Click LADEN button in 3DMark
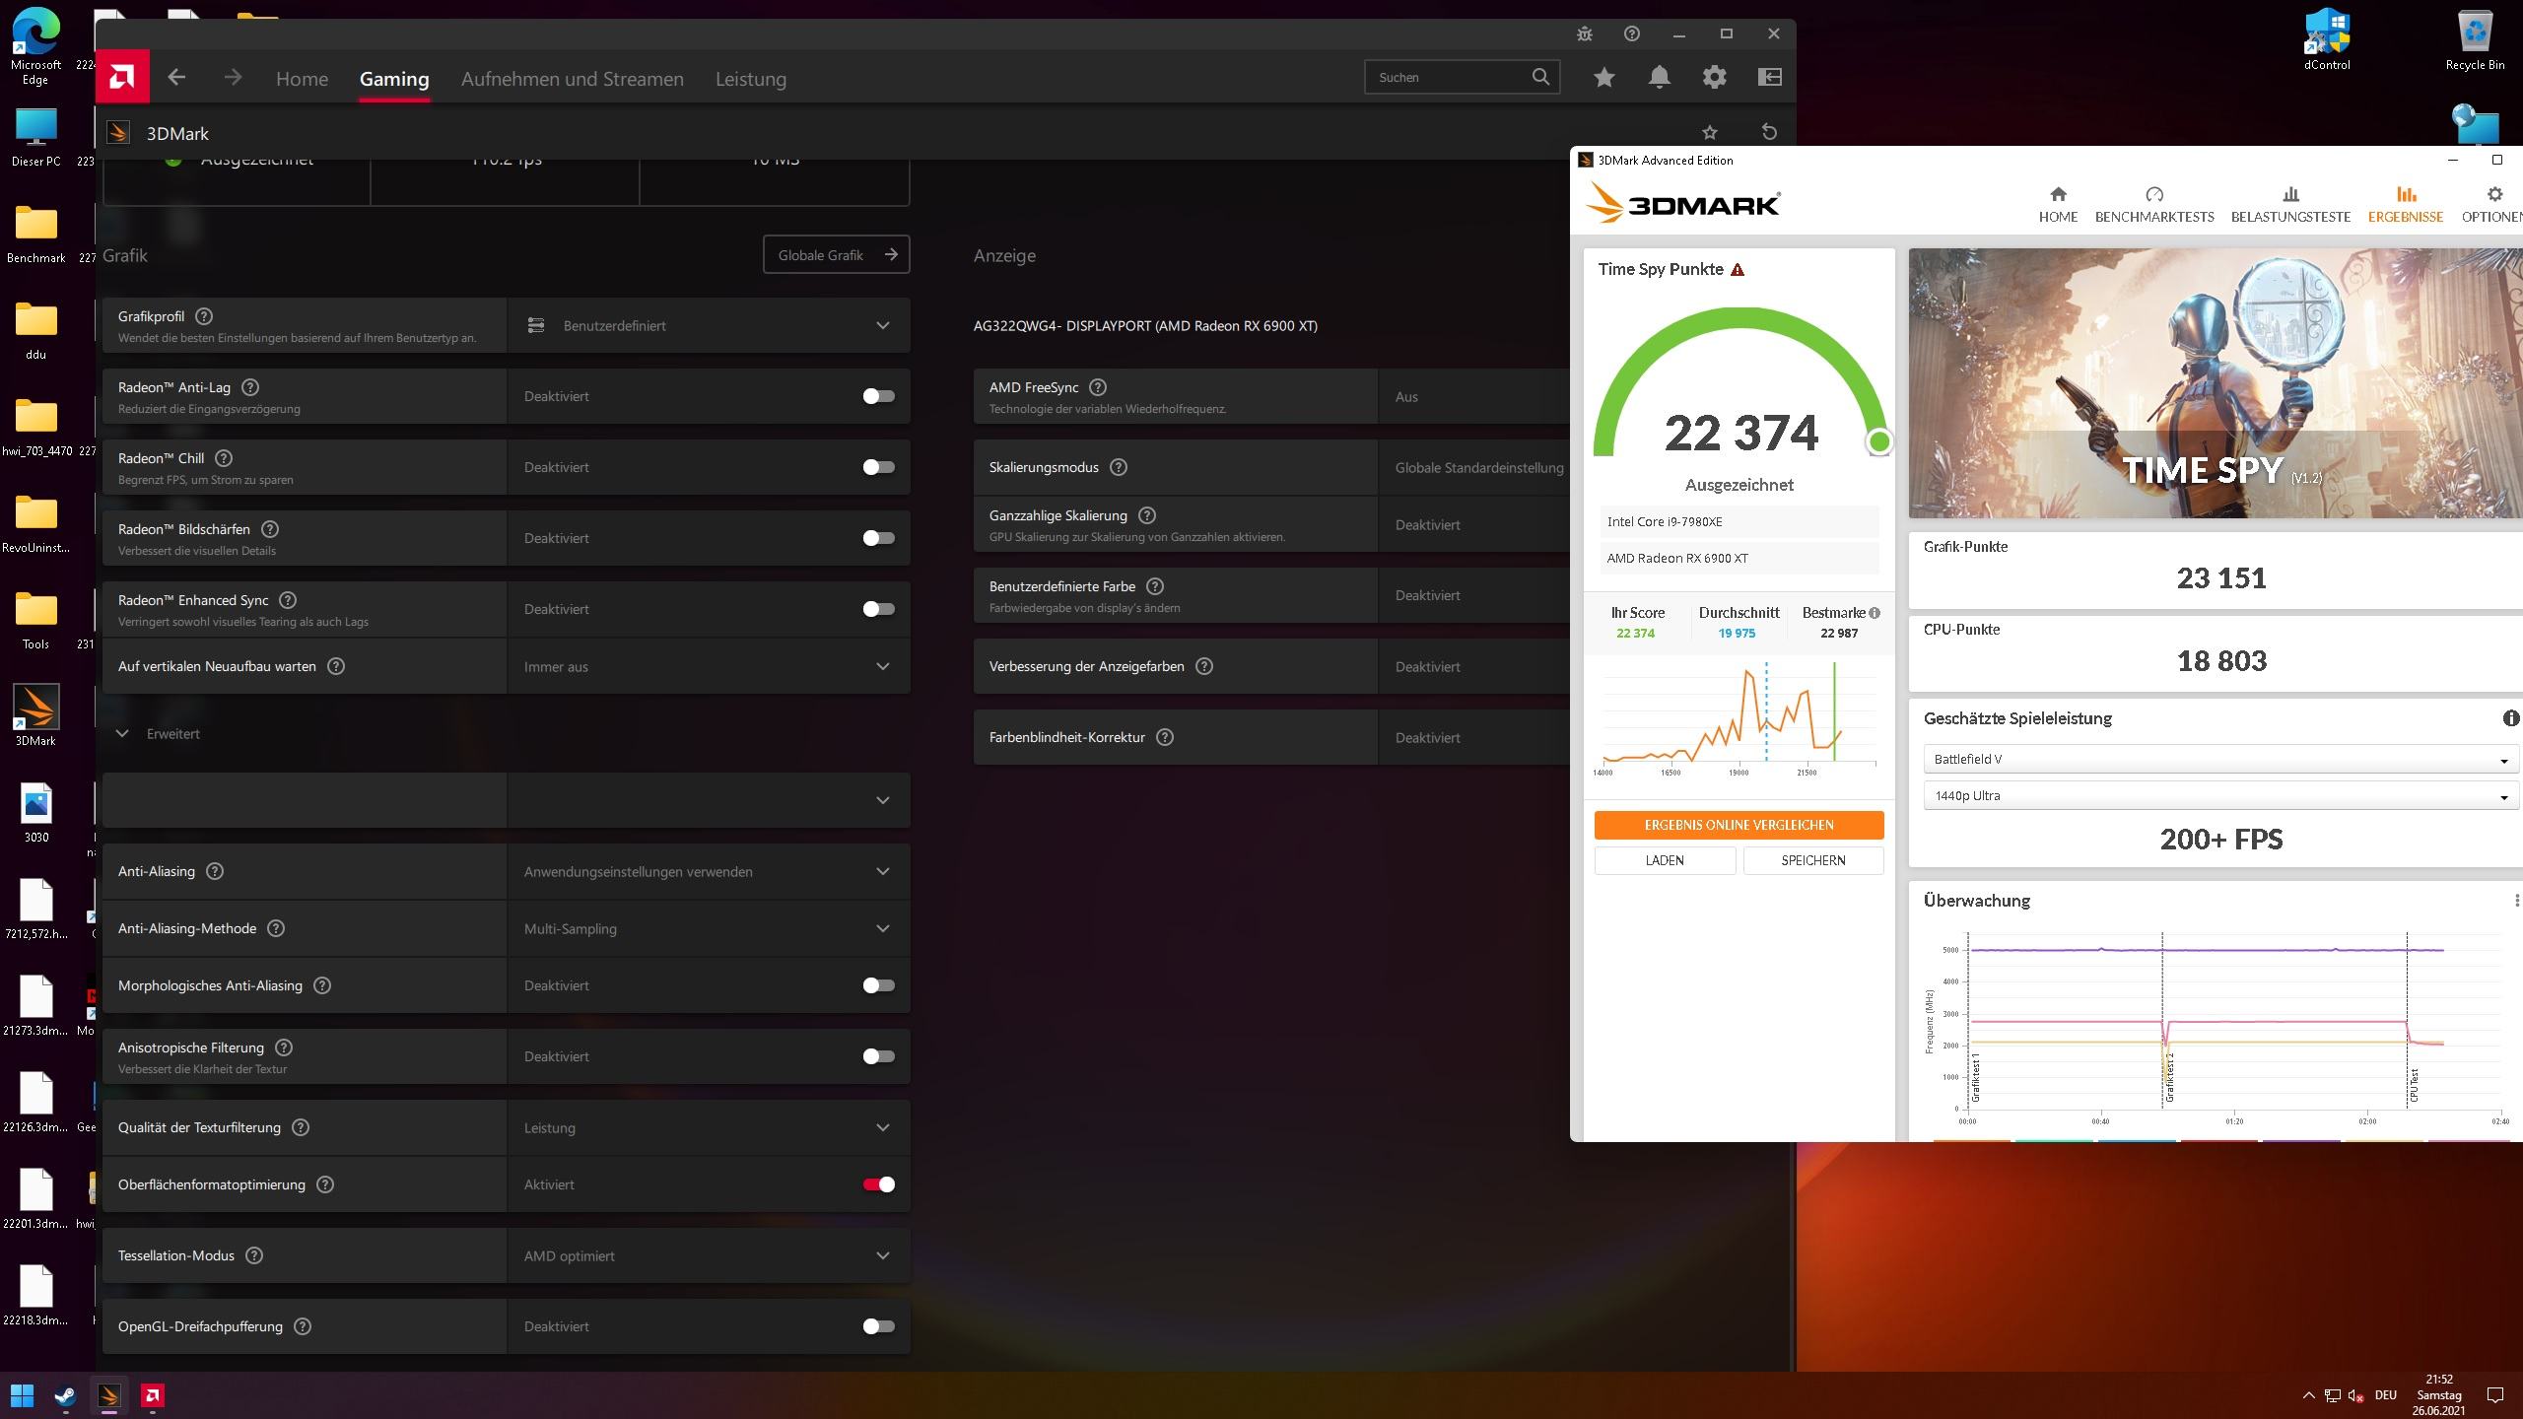This screenshot has height=1419, width=2523. click(1665, 860)
